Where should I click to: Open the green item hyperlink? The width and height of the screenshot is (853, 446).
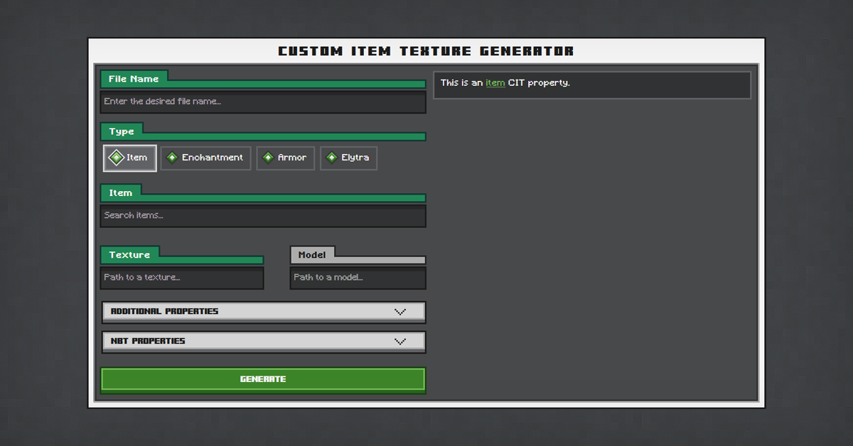pyautogui.click(x=495, y=82)
